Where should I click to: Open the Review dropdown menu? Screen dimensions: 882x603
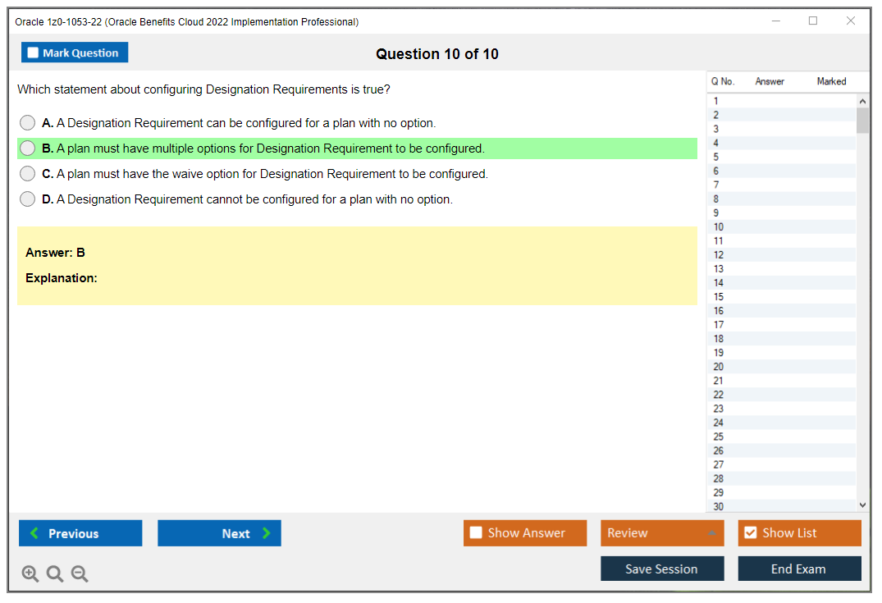click(661, 533)
